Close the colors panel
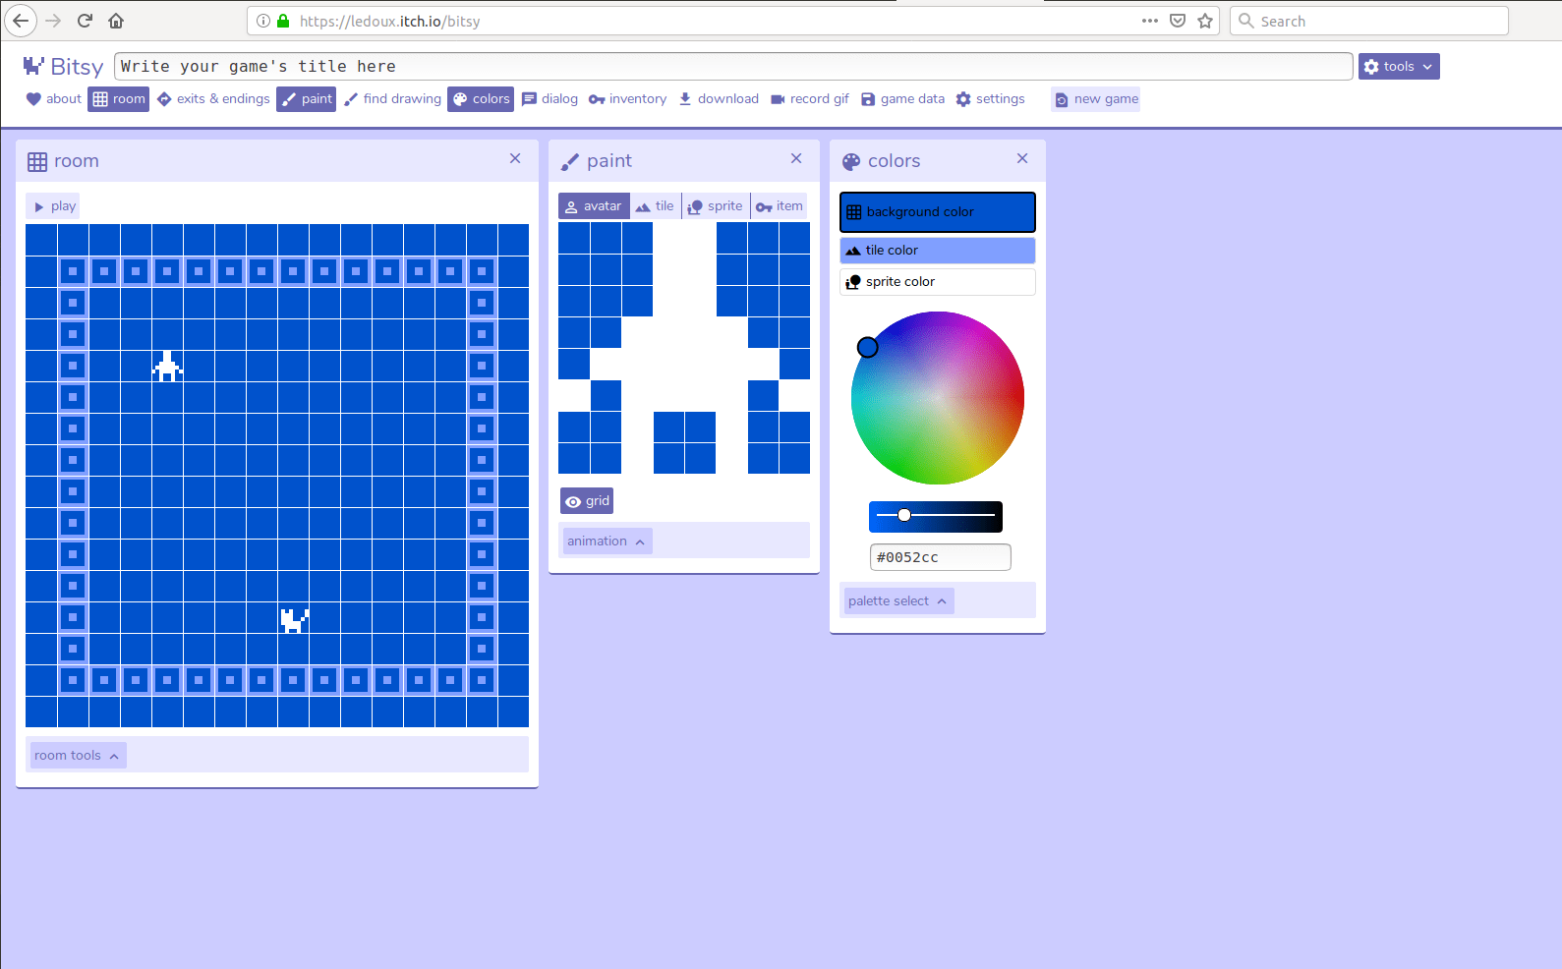1562x969 pixels. pos(1022,159)
